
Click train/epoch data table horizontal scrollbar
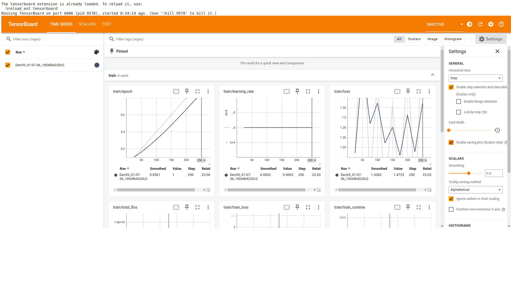[156, 190]
